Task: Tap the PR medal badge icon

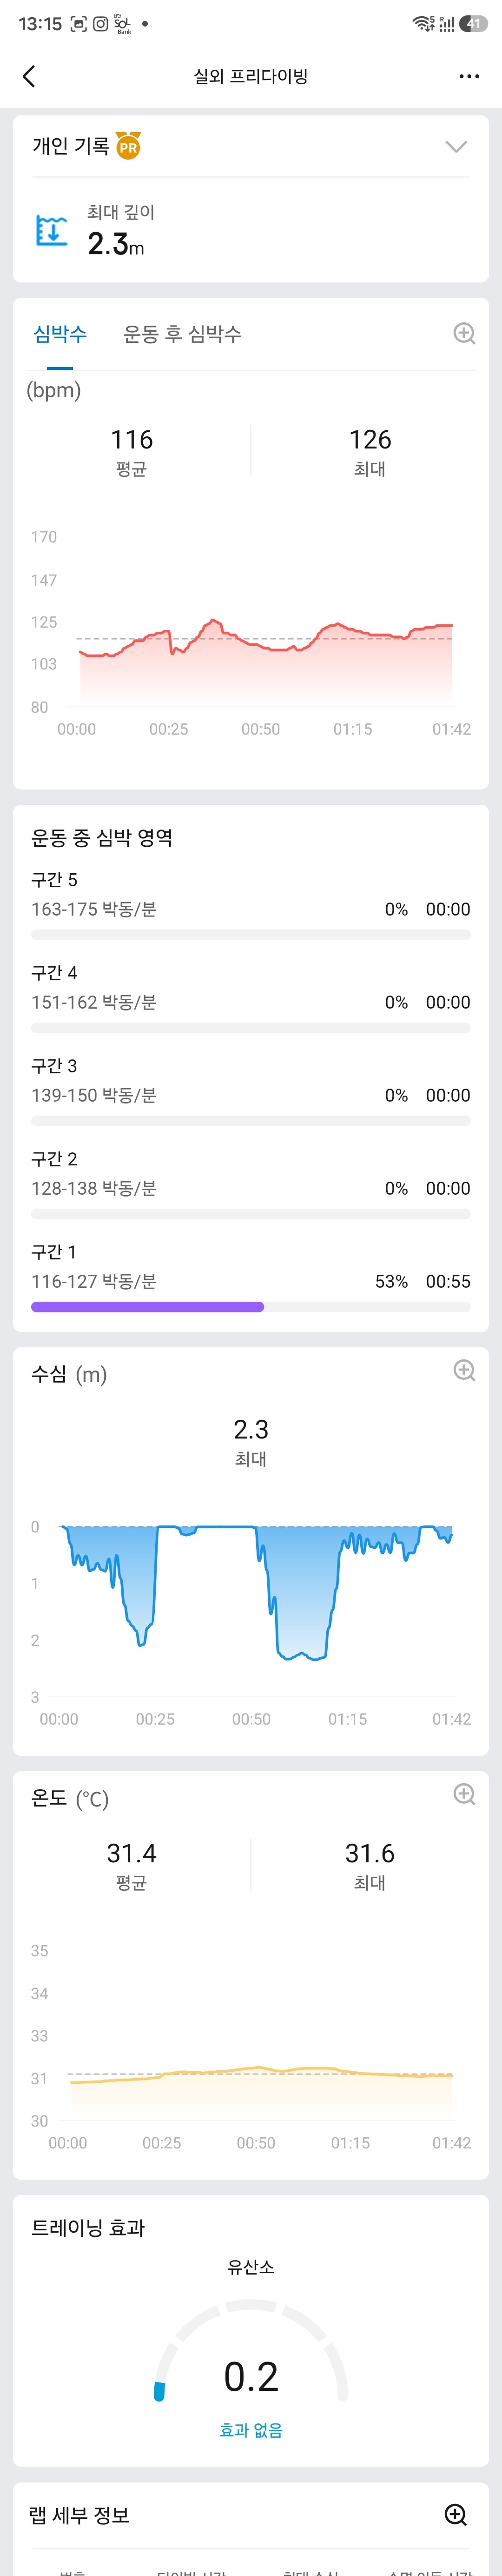Action: click(x=128, y=146)
